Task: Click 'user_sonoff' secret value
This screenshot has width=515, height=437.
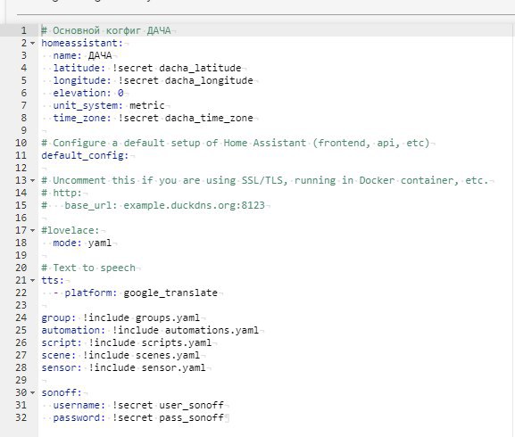Action: pos(191,405)
